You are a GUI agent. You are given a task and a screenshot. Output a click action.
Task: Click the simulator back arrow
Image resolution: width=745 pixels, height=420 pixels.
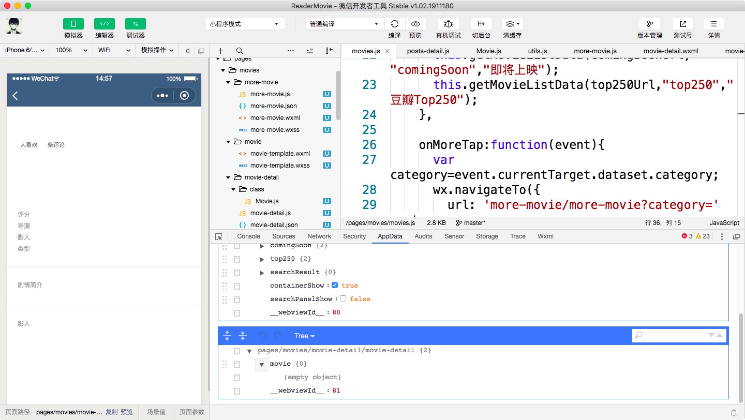(x=16, y=96)
